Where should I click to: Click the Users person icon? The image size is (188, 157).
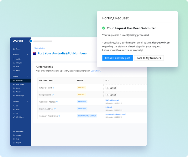[x=14, y=88]
